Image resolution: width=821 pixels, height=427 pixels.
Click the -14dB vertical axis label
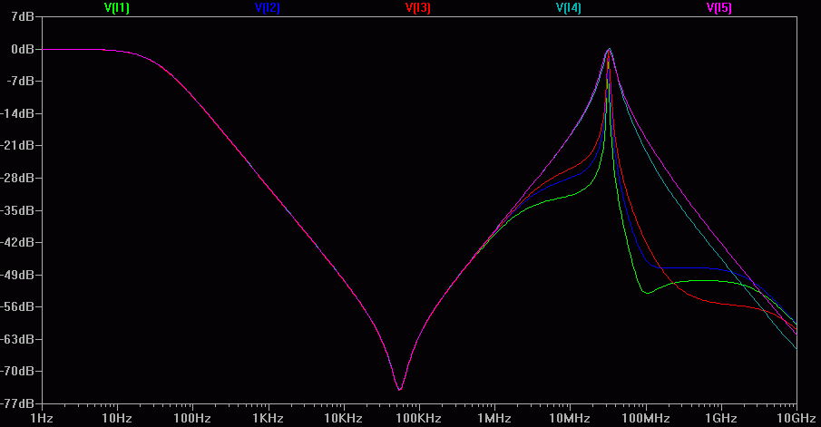coord(17,113)
